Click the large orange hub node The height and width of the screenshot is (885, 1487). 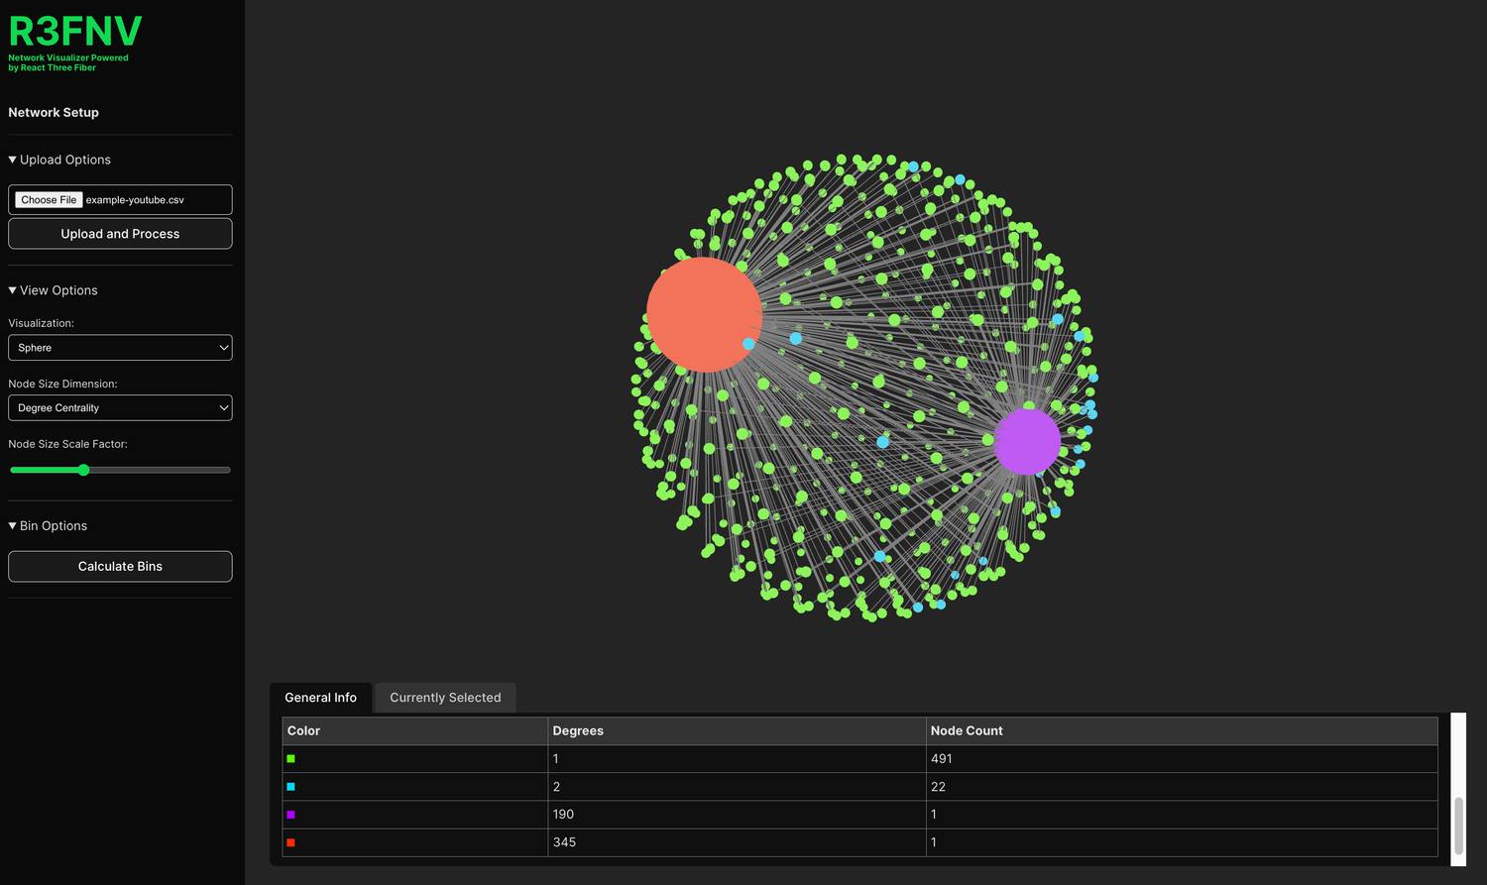click(703, 314)
